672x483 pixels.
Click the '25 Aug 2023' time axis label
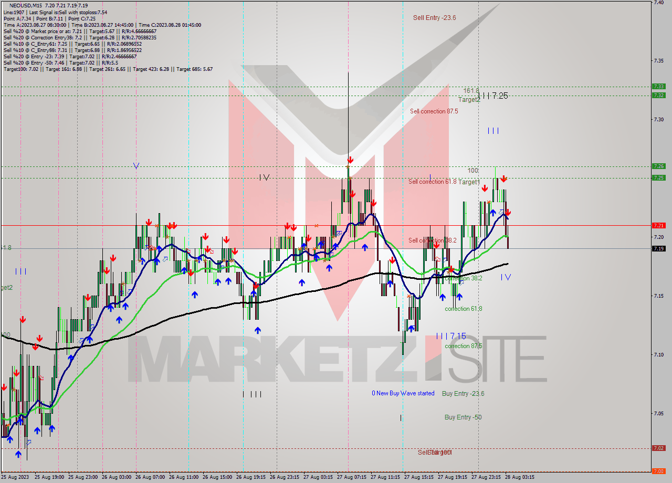(14, 477)
